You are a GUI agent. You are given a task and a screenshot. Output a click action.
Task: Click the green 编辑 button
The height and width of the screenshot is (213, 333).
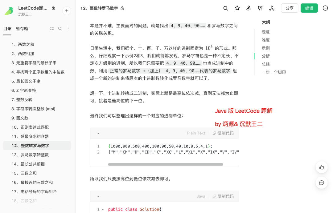point(309,8)
